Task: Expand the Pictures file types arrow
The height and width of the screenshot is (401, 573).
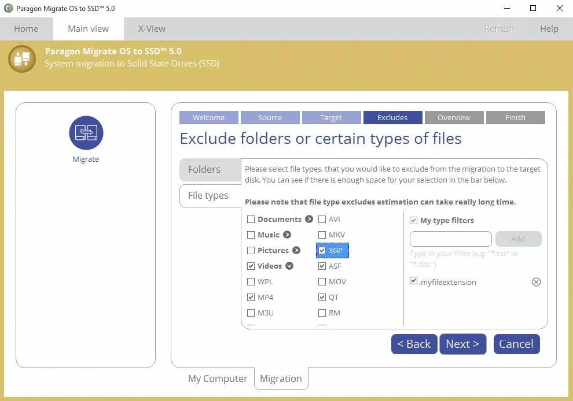Action: click(x=296, y=250)
